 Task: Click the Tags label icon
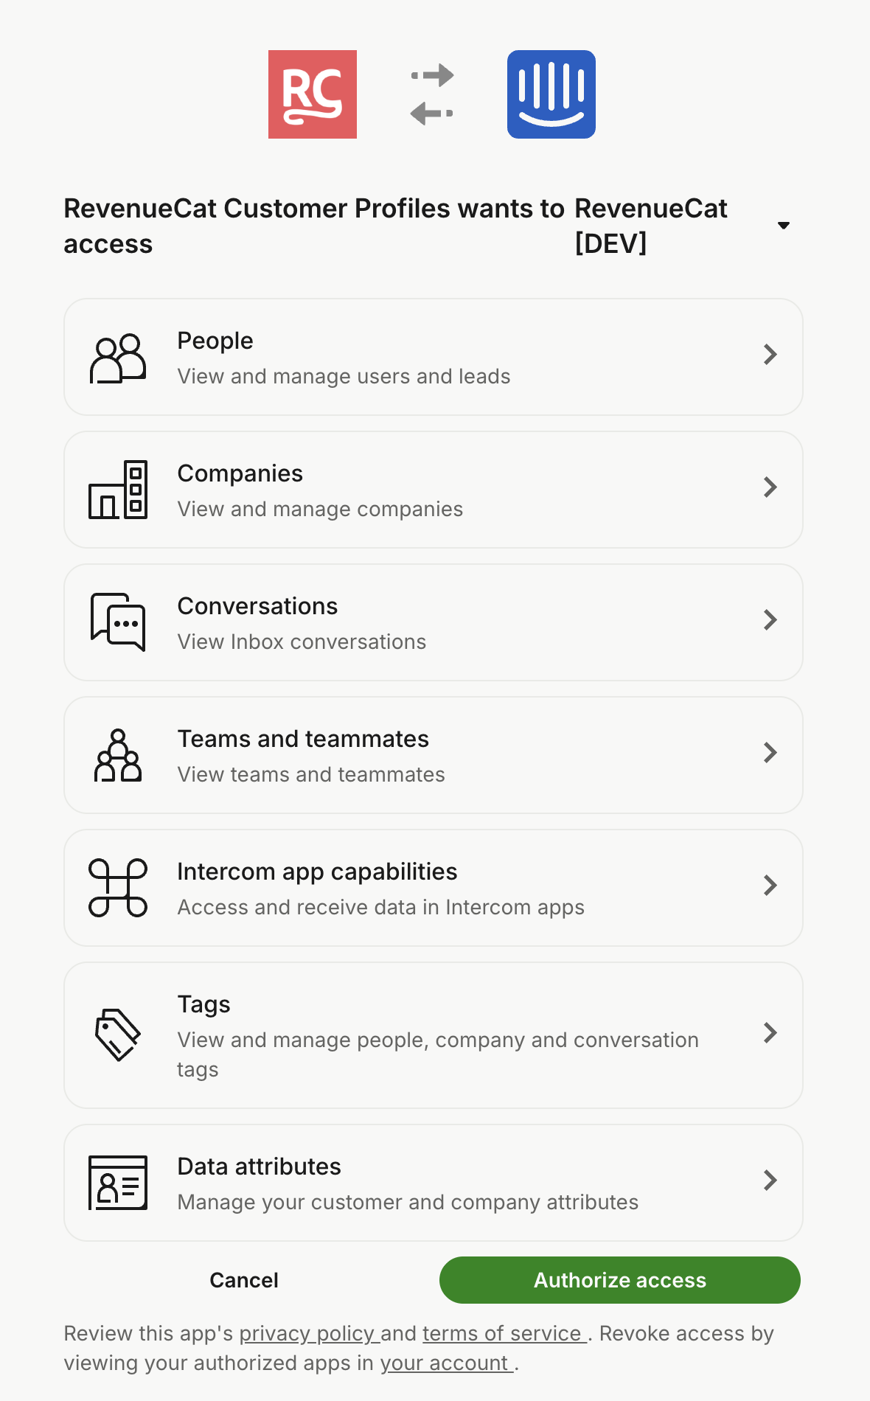[118, 1034]
